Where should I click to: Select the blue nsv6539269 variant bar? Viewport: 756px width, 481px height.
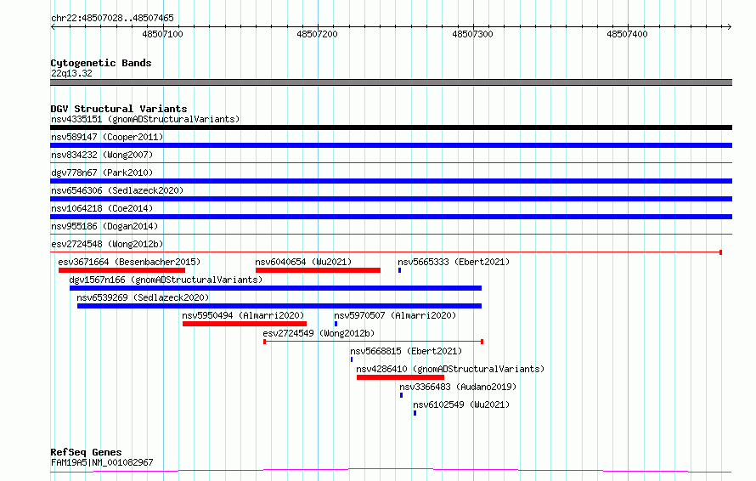point(279,306)
